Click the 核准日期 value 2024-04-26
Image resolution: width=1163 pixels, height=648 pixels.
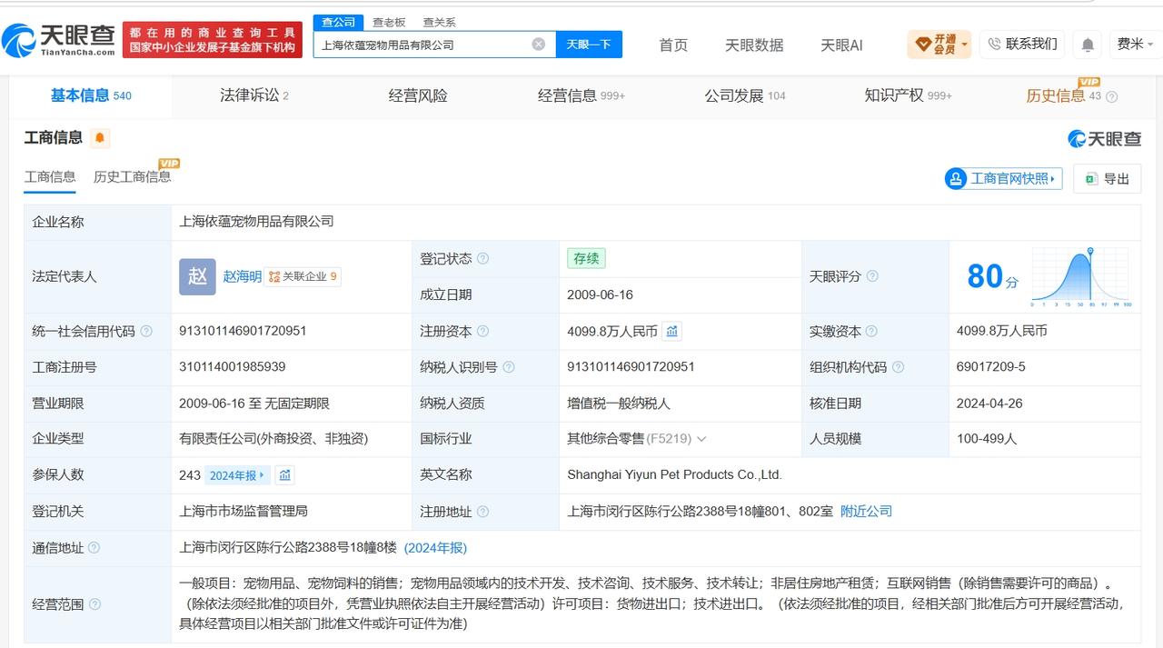point(990,404)
